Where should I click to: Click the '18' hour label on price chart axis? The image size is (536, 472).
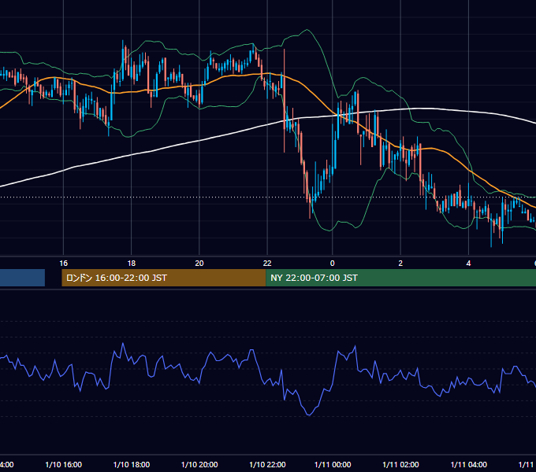point(132,264)
